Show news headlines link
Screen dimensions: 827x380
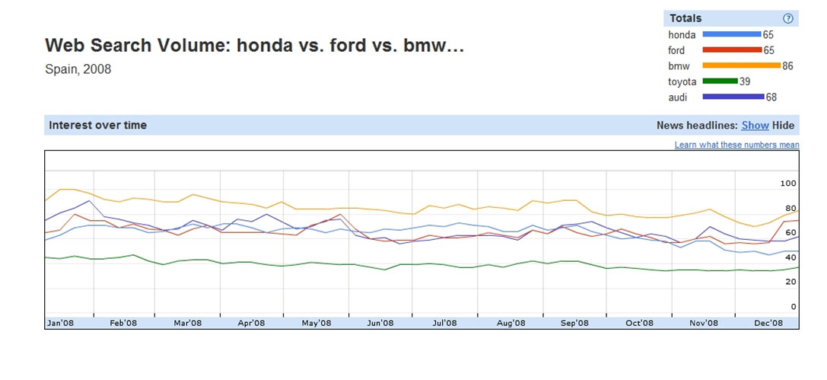pyautogui.click(x=755, y=126)
